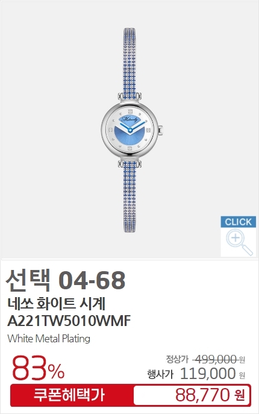Image resolution: width=259 pixels, height=414 pixels.
Task: Click the 행사가 label
Action: tap(160, 374)
